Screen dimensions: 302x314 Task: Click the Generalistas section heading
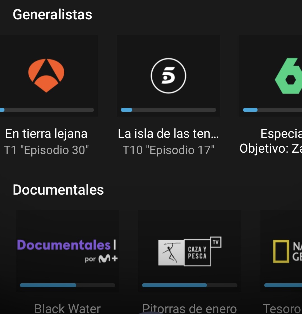tap(53, 15)
